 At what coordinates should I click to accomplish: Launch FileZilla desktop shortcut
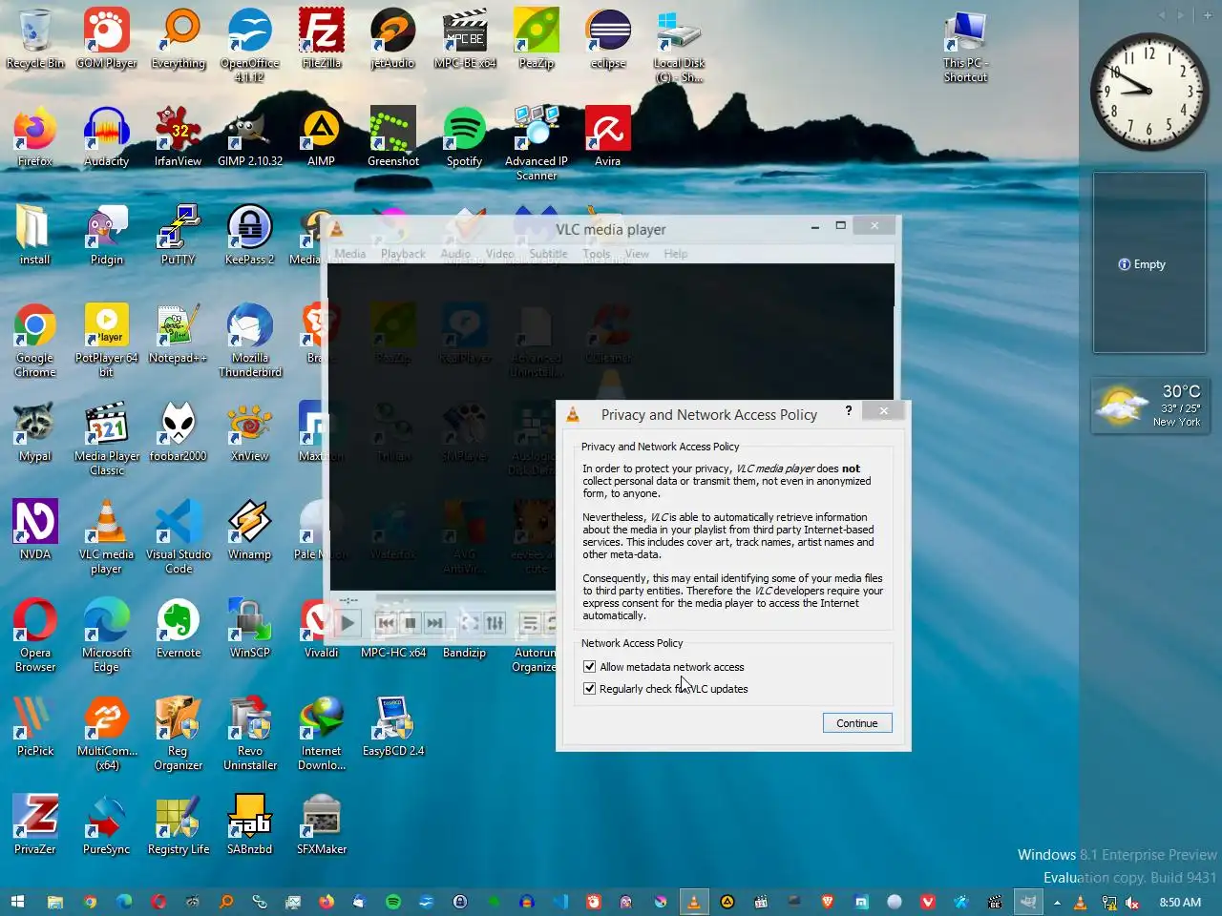[322, 39]
